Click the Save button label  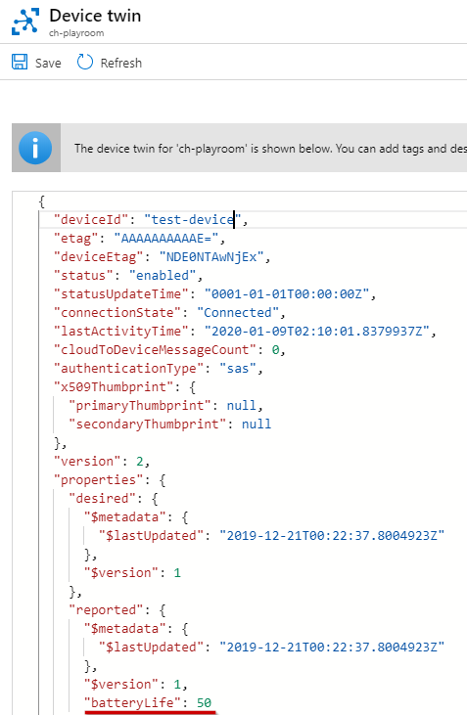tap(48, 63)
